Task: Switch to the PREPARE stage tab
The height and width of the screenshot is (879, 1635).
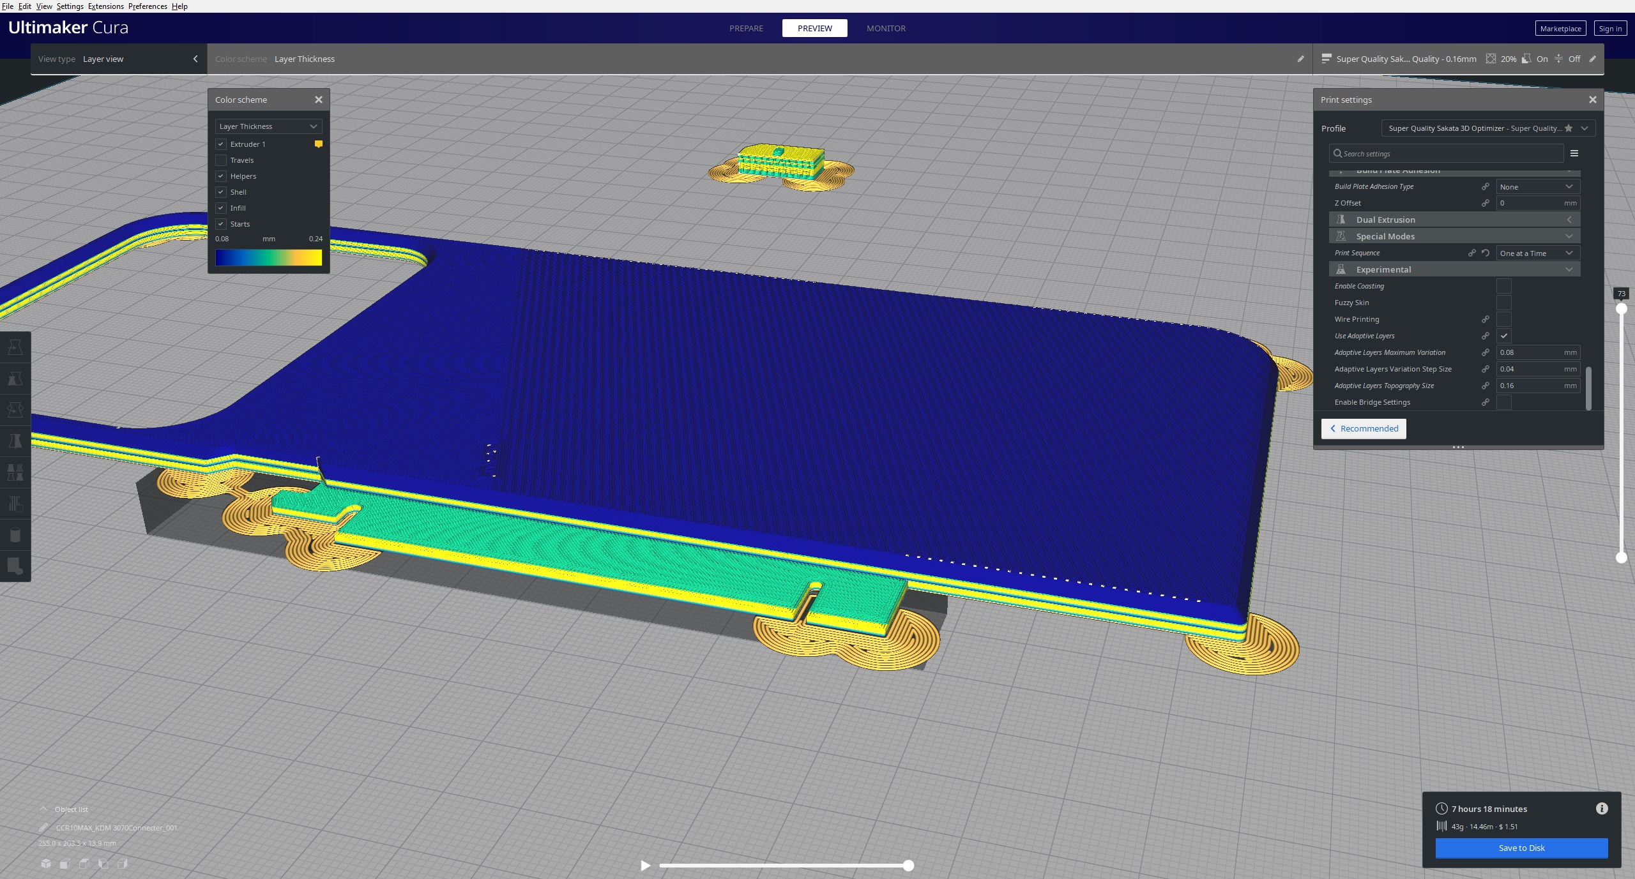Action: coord(746,28)
